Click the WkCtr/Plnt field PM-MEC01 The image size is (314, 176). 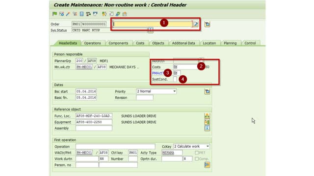[x=84, y=153]
